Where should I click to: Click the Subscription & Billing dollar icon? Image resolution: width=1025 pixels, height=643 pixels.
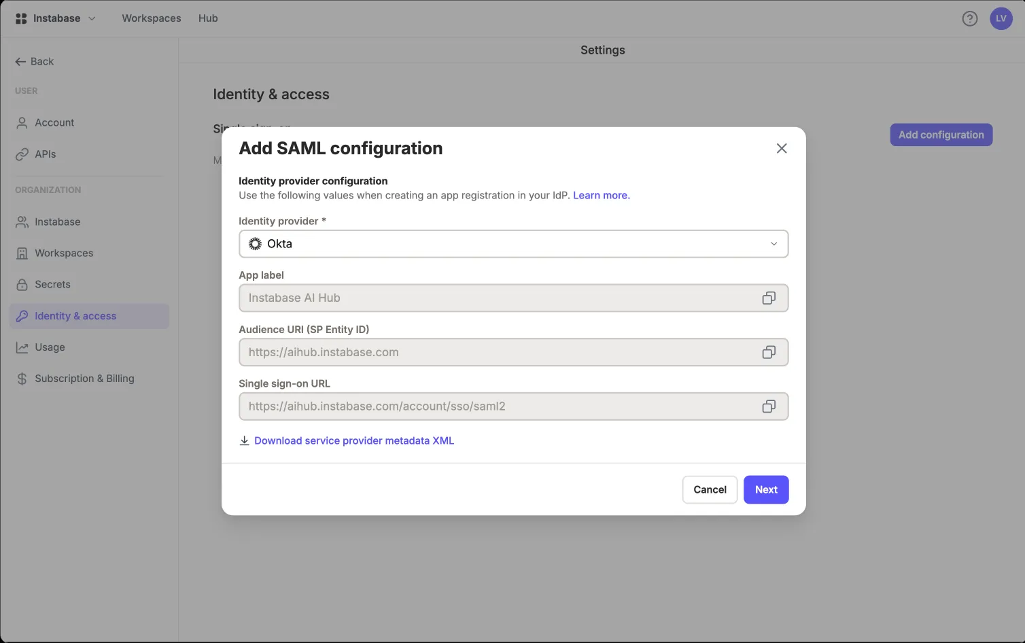pyautogui.click(x=22, y=379)
